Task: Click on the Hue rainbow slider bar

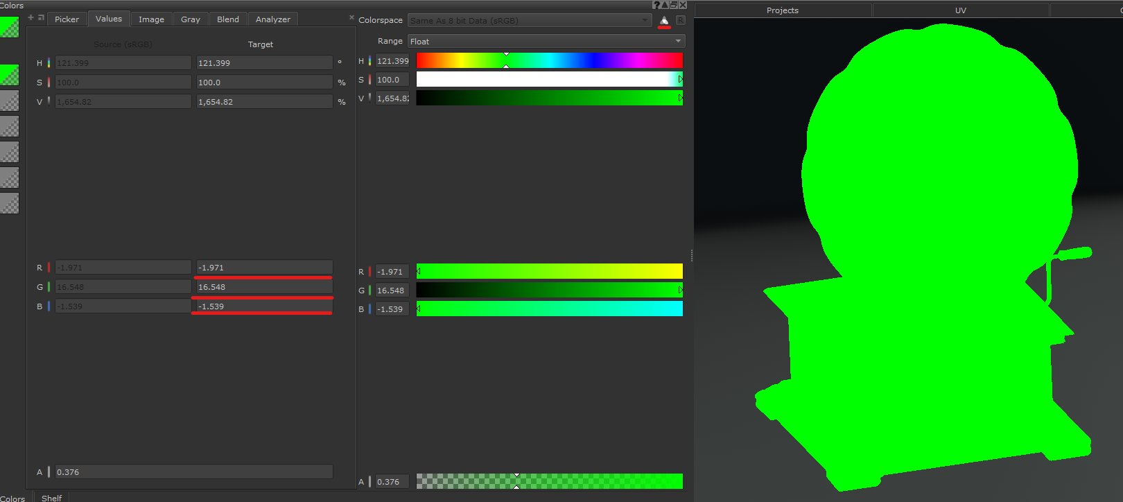Action: click(549, 61)
